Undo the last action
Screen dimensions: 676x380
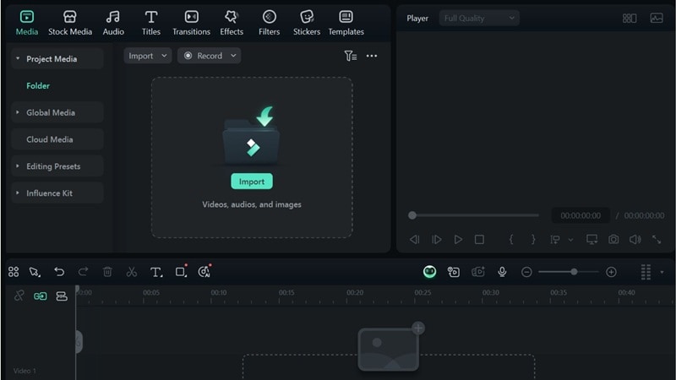pyautogui.click(x=59, y=271)
